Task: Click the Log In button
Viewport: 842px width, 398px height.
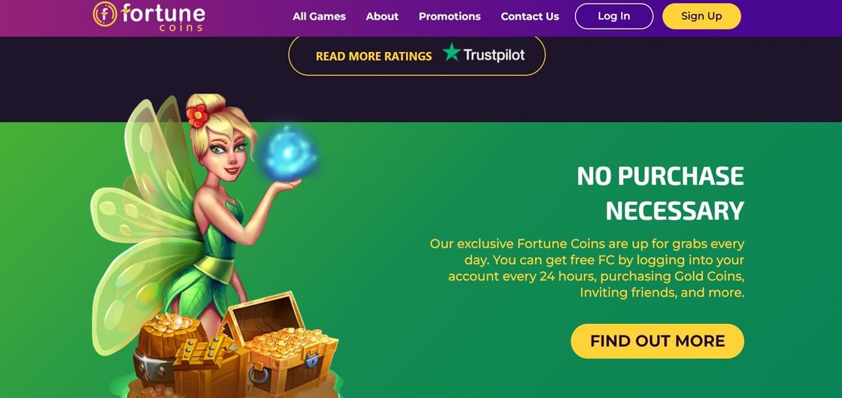Action: pyautogui.click(x=614, y=16)
